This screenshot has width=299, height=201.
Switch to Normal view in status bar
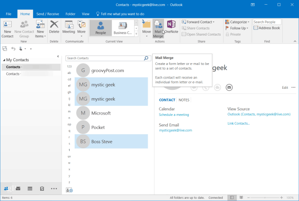click(232, 198)
